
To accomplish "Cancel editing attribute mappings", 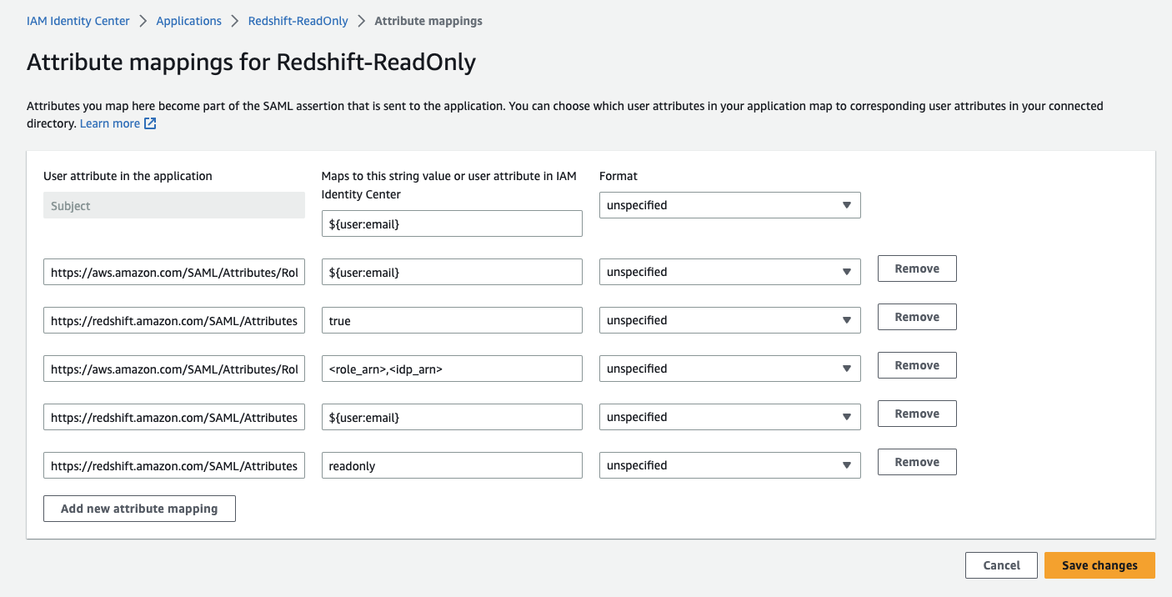I will tap(1001, 565).
